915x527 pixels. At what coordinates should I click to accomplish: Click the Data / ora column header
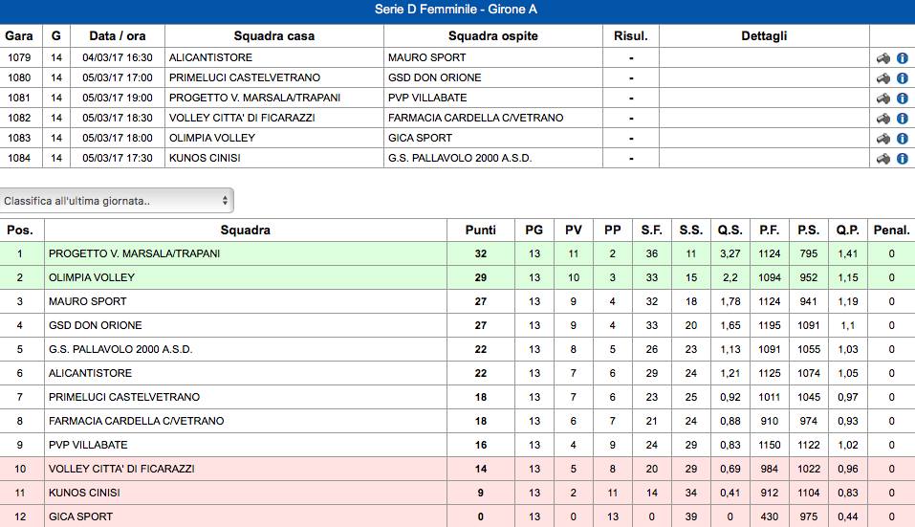pos(118,35)
